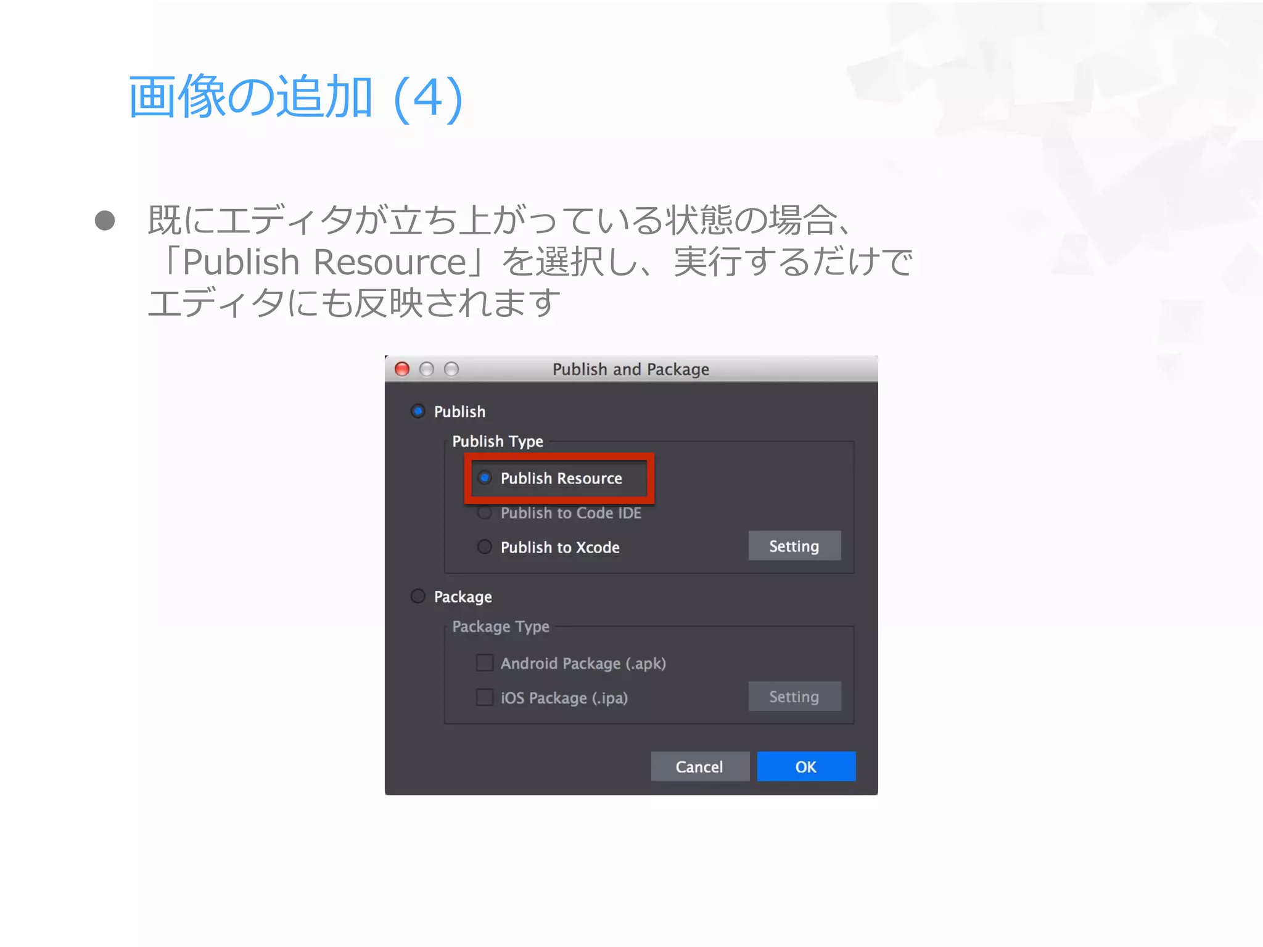Zoom the Publish and Package window
Image resolution: width=1263 pixels, height=947 pixels.
coord(451,369)
